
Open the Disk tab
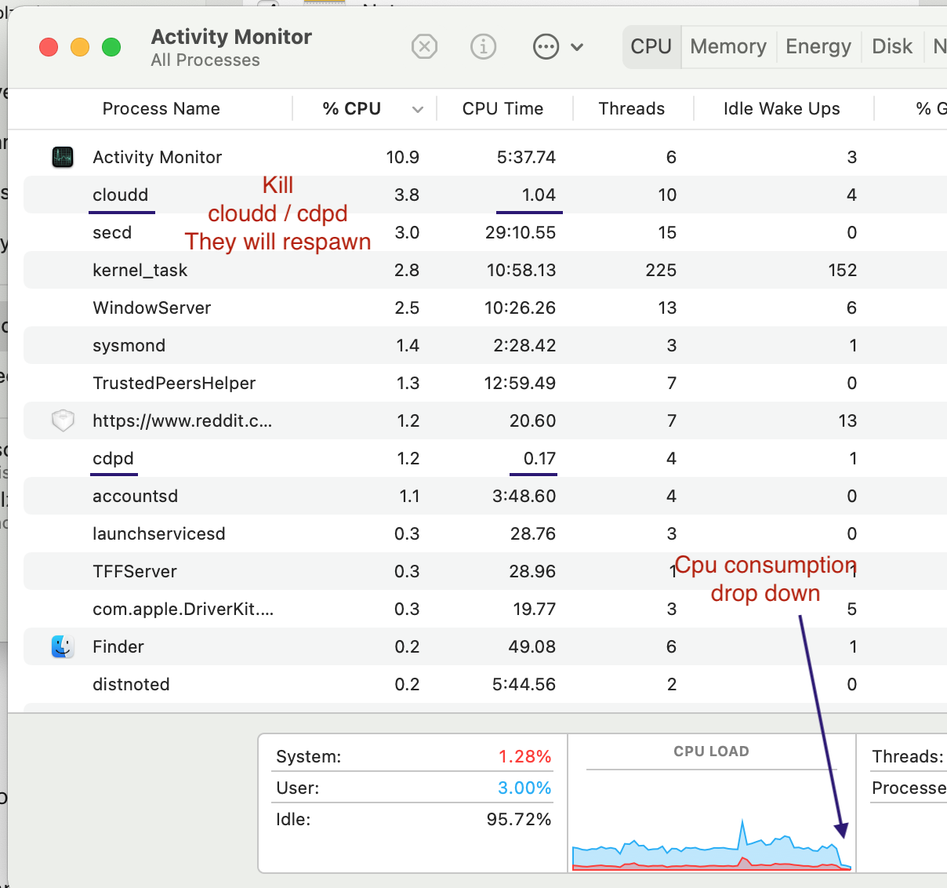tap(892, 47)
